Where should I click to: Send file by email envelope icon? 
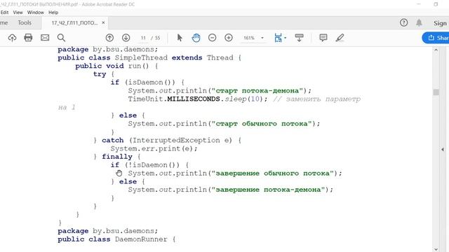(x=45, y=38)
